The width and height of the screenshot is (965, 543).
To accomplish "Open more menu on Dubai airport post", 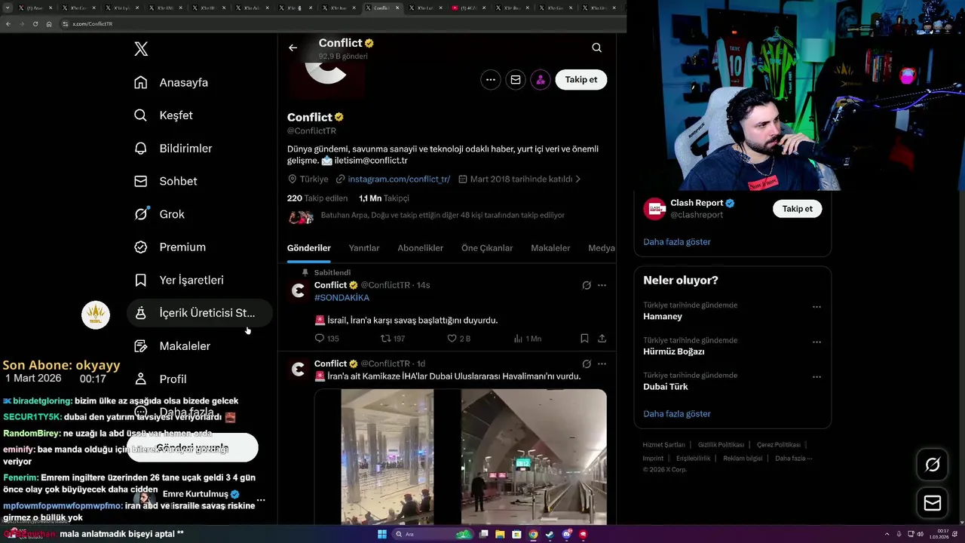I will [x=602, y=364].
